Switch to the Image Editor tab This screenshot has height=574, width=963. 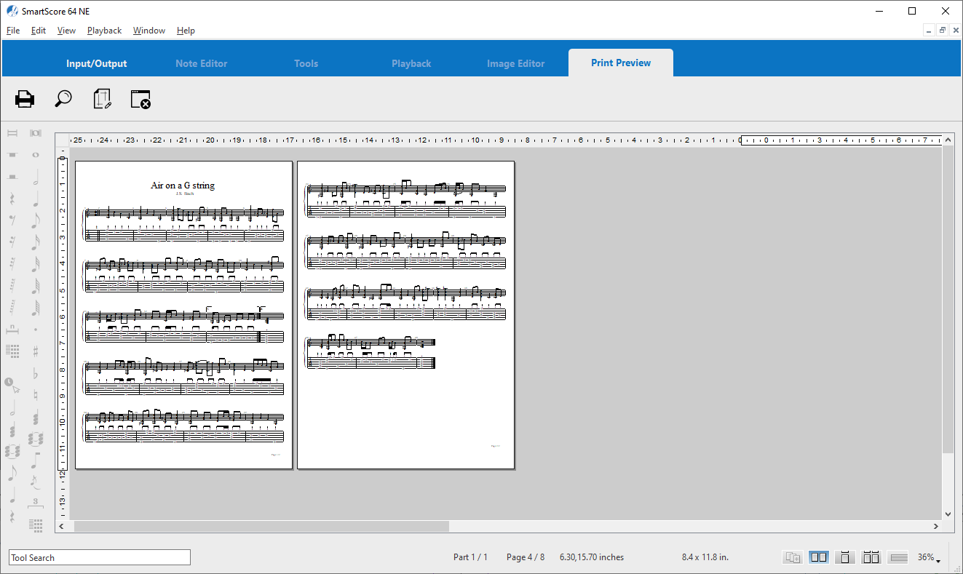click(516, 63)
